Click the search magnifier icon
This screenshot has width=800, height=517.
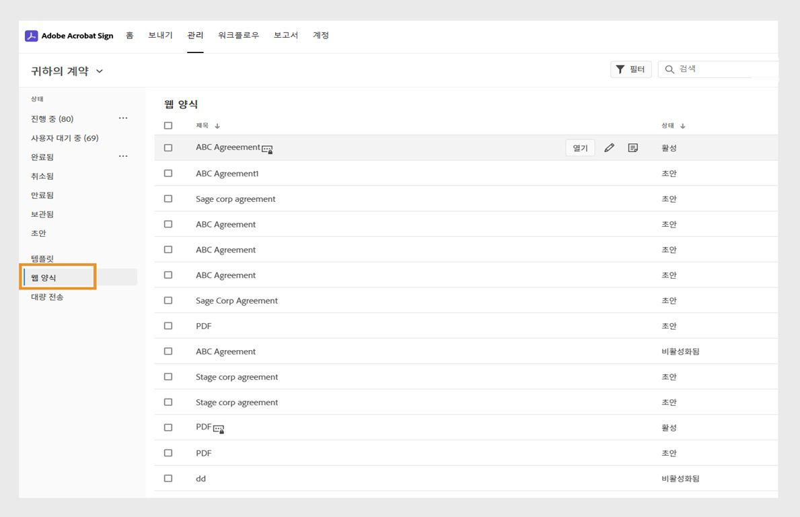coord(669,69)
